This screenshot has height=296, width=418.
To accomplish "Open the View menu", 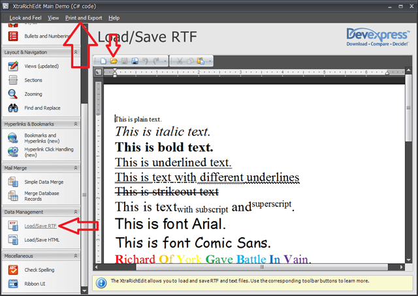I will [x=54, y=18].
